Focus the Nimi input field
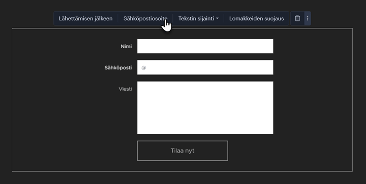 click(x=205, y=46)
